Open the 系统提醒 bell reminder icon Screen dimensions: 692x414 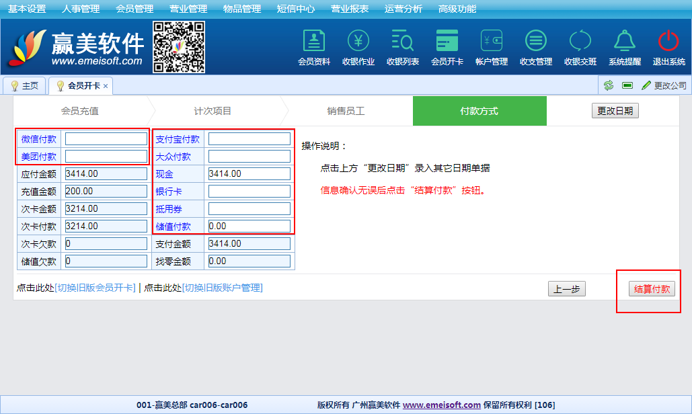pyautogui.click(x=624, y=42)
